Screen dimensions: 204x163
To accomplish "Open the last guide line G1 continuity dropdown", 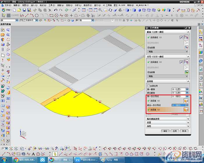I will coord(187,105).
